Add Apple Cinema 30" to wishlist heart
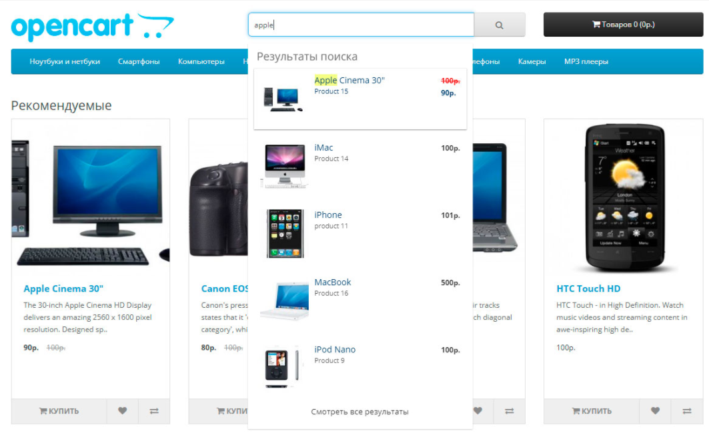 (123, 411)
